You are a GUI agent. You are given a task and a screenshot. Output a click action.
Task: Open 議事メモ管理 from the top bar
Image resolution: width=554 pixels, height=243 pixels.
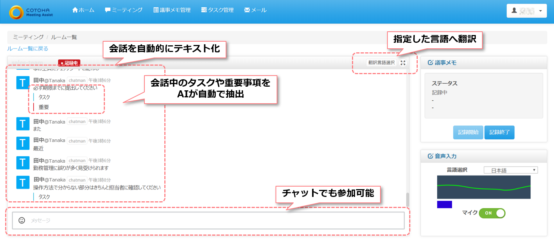click(172, 10)
